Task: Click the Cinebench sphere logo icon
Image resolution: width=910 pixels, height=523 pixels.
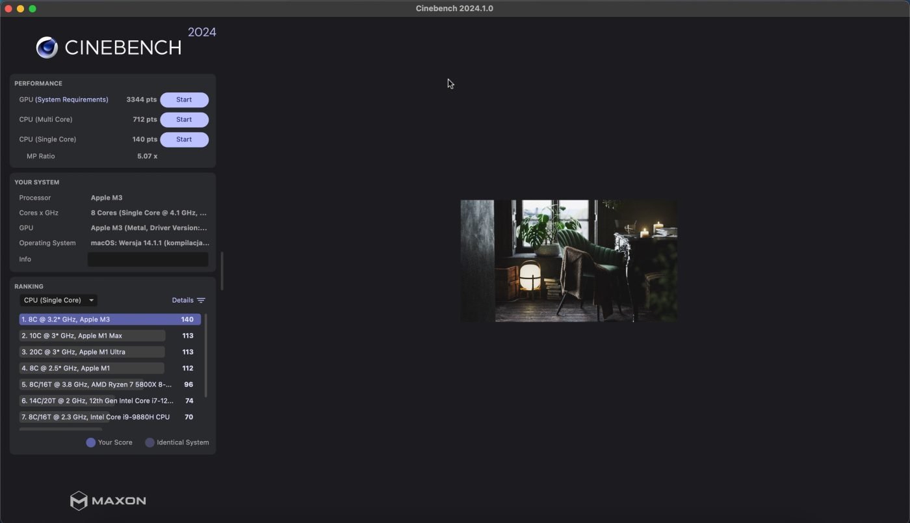Action: pos(47,47)
